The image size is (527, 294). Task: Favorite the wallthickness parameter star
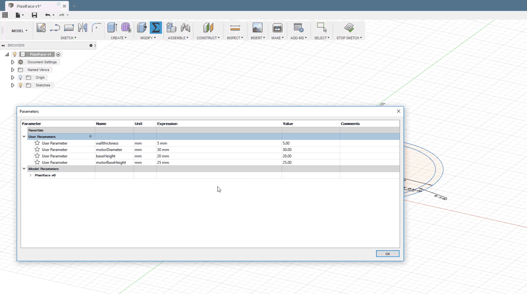click(37, 143)
